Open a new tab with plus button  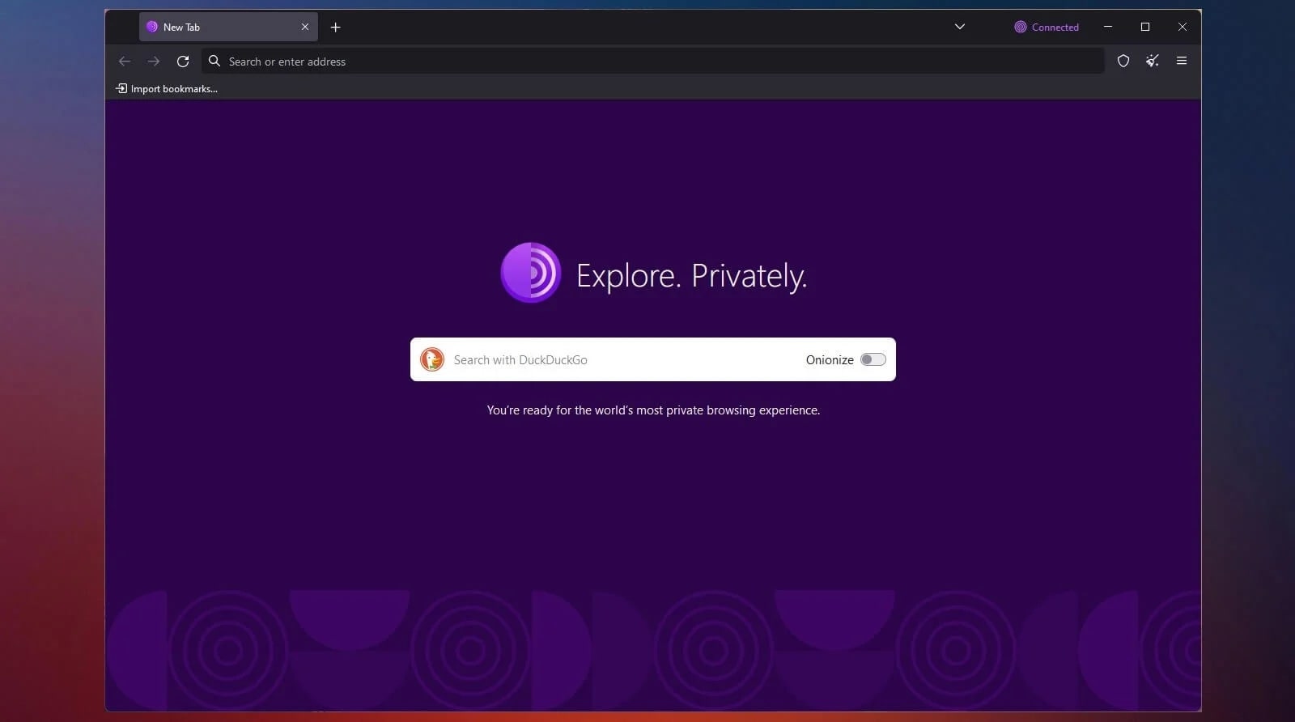(x=336, y=28)
